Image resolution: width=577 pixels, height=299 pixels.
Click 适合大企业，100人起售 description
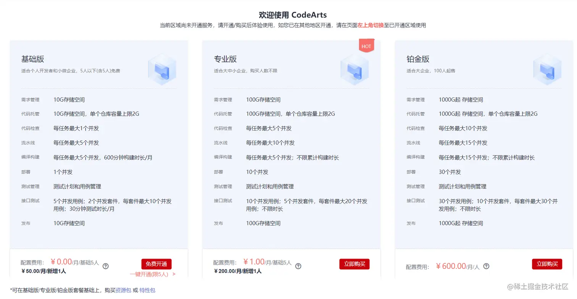tap(431, 71)
